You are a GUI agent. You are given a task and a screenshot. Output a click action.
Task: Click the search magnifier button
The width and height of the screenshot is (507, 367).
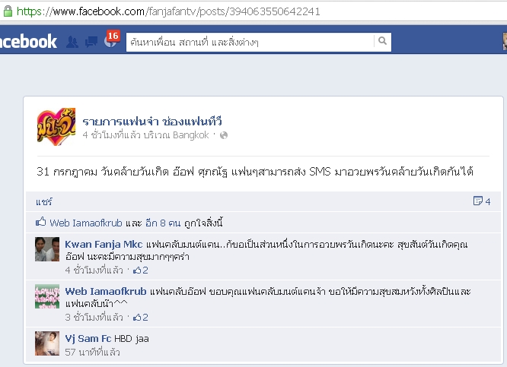[382, 41]
